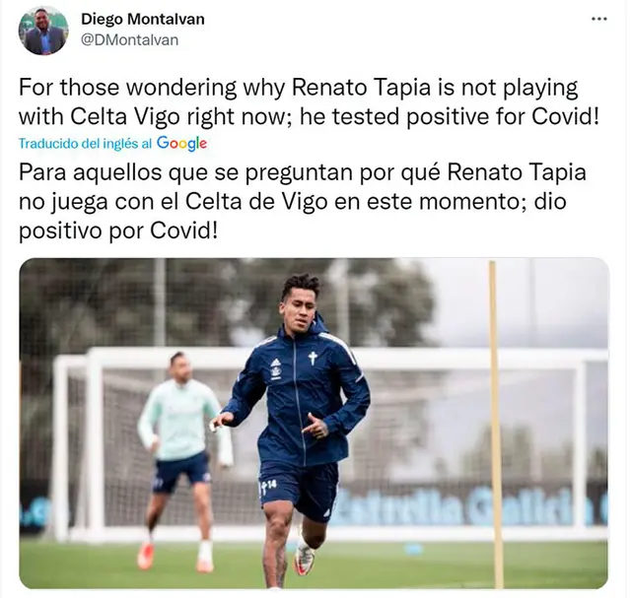Screen dimensions: 631x598
Task: Click the Celta cross crest on jacket
Action: pyautogui.click(x=313, y=358)
